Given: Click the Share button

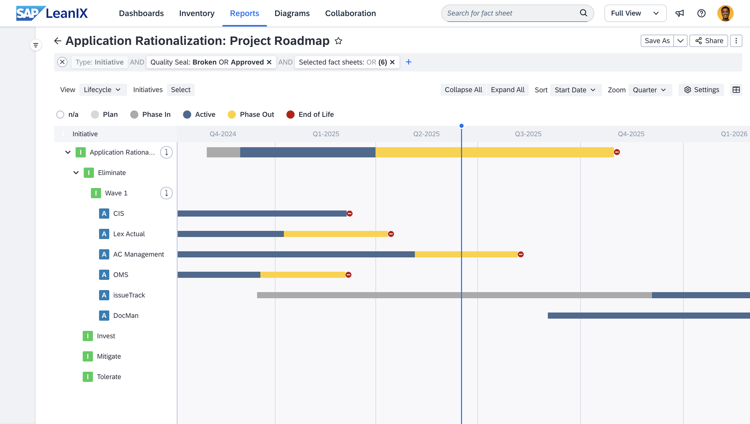Looking at the screenshot, I should click(x=709, y=41).
